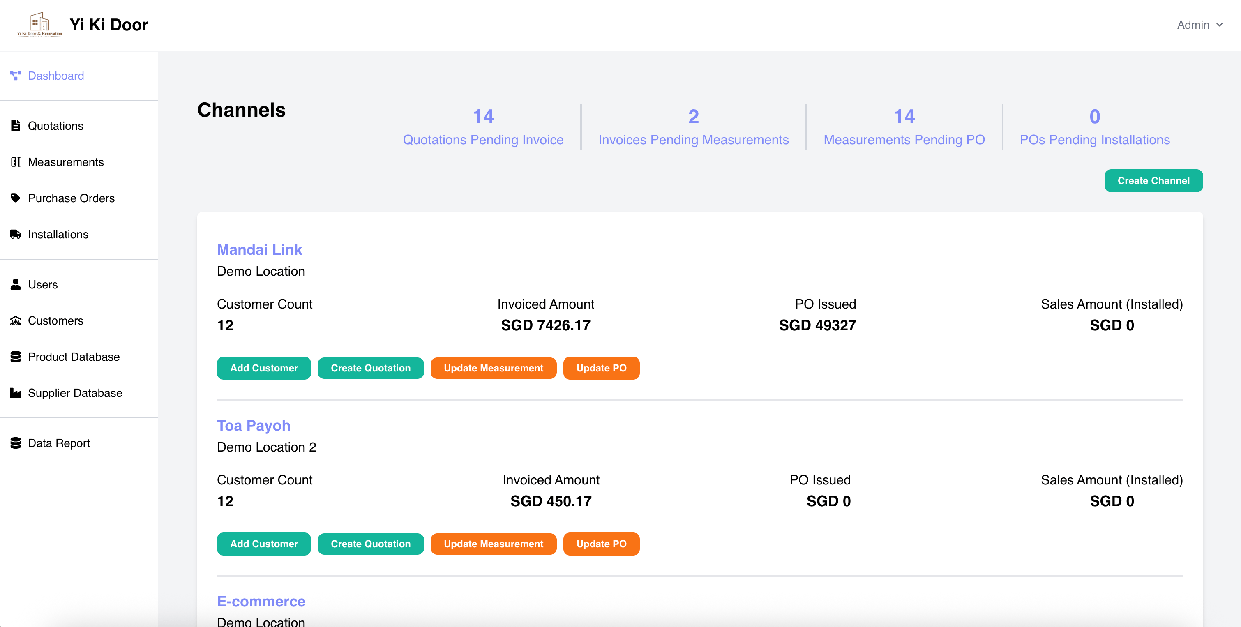
Task: Click the Customers group icon
Action: (x=16, y=320)
